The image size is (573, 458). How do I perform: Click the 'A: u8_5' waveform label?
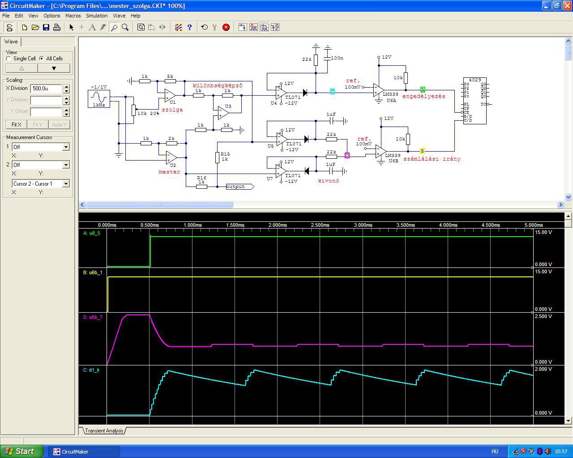click(x=92, y=233)
